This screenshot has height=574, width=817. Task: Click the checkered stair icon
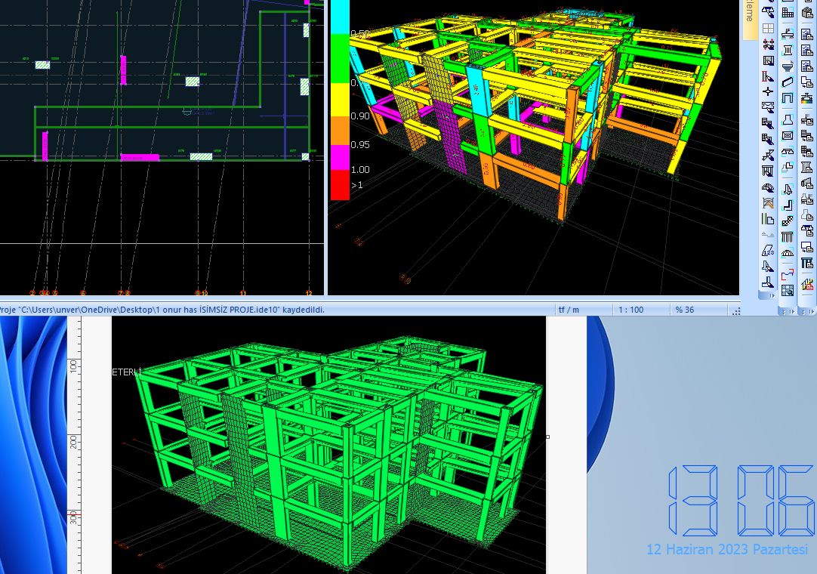pos(788,221)
